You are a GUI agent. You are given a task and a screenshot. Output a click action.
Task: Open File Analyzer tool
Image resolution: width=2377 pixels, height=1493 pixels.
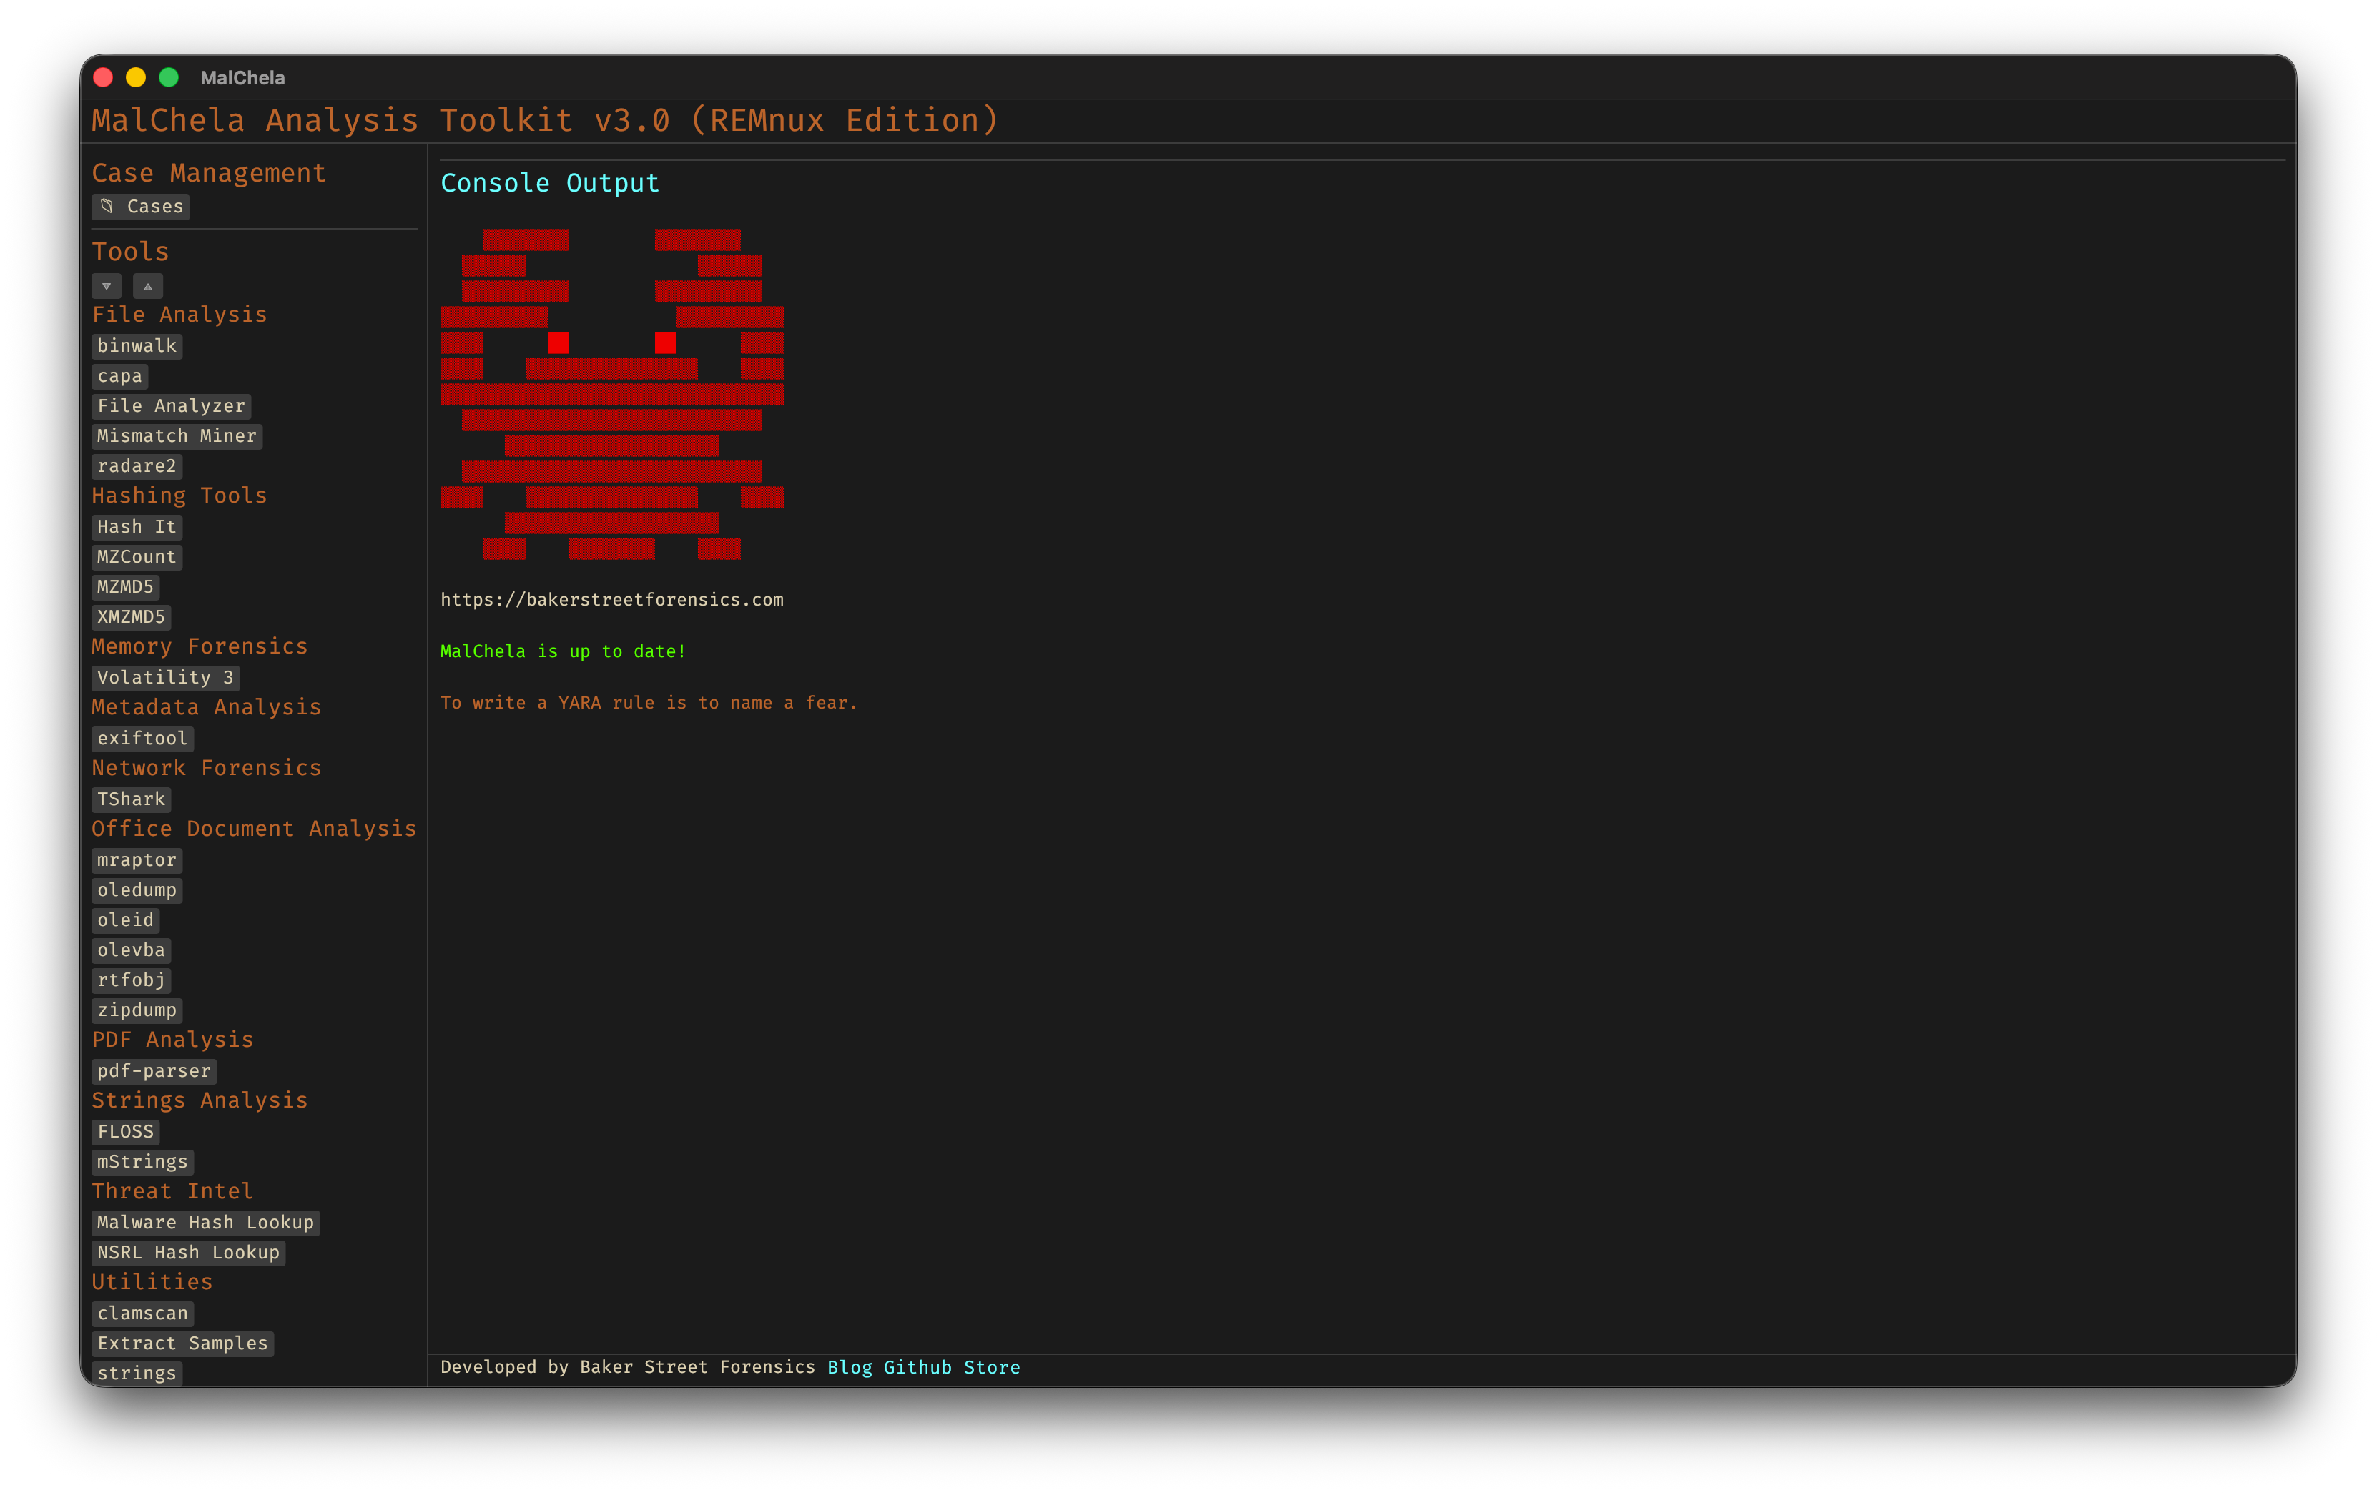pos(172,405)
